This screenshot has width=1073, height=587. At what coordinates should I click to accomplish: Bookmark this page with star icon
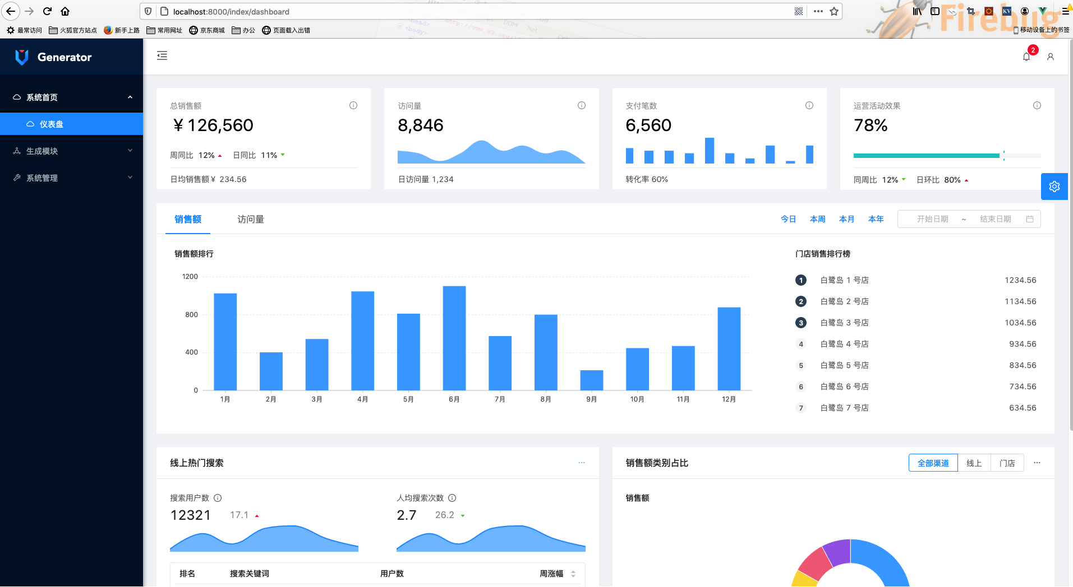[834, 11]
